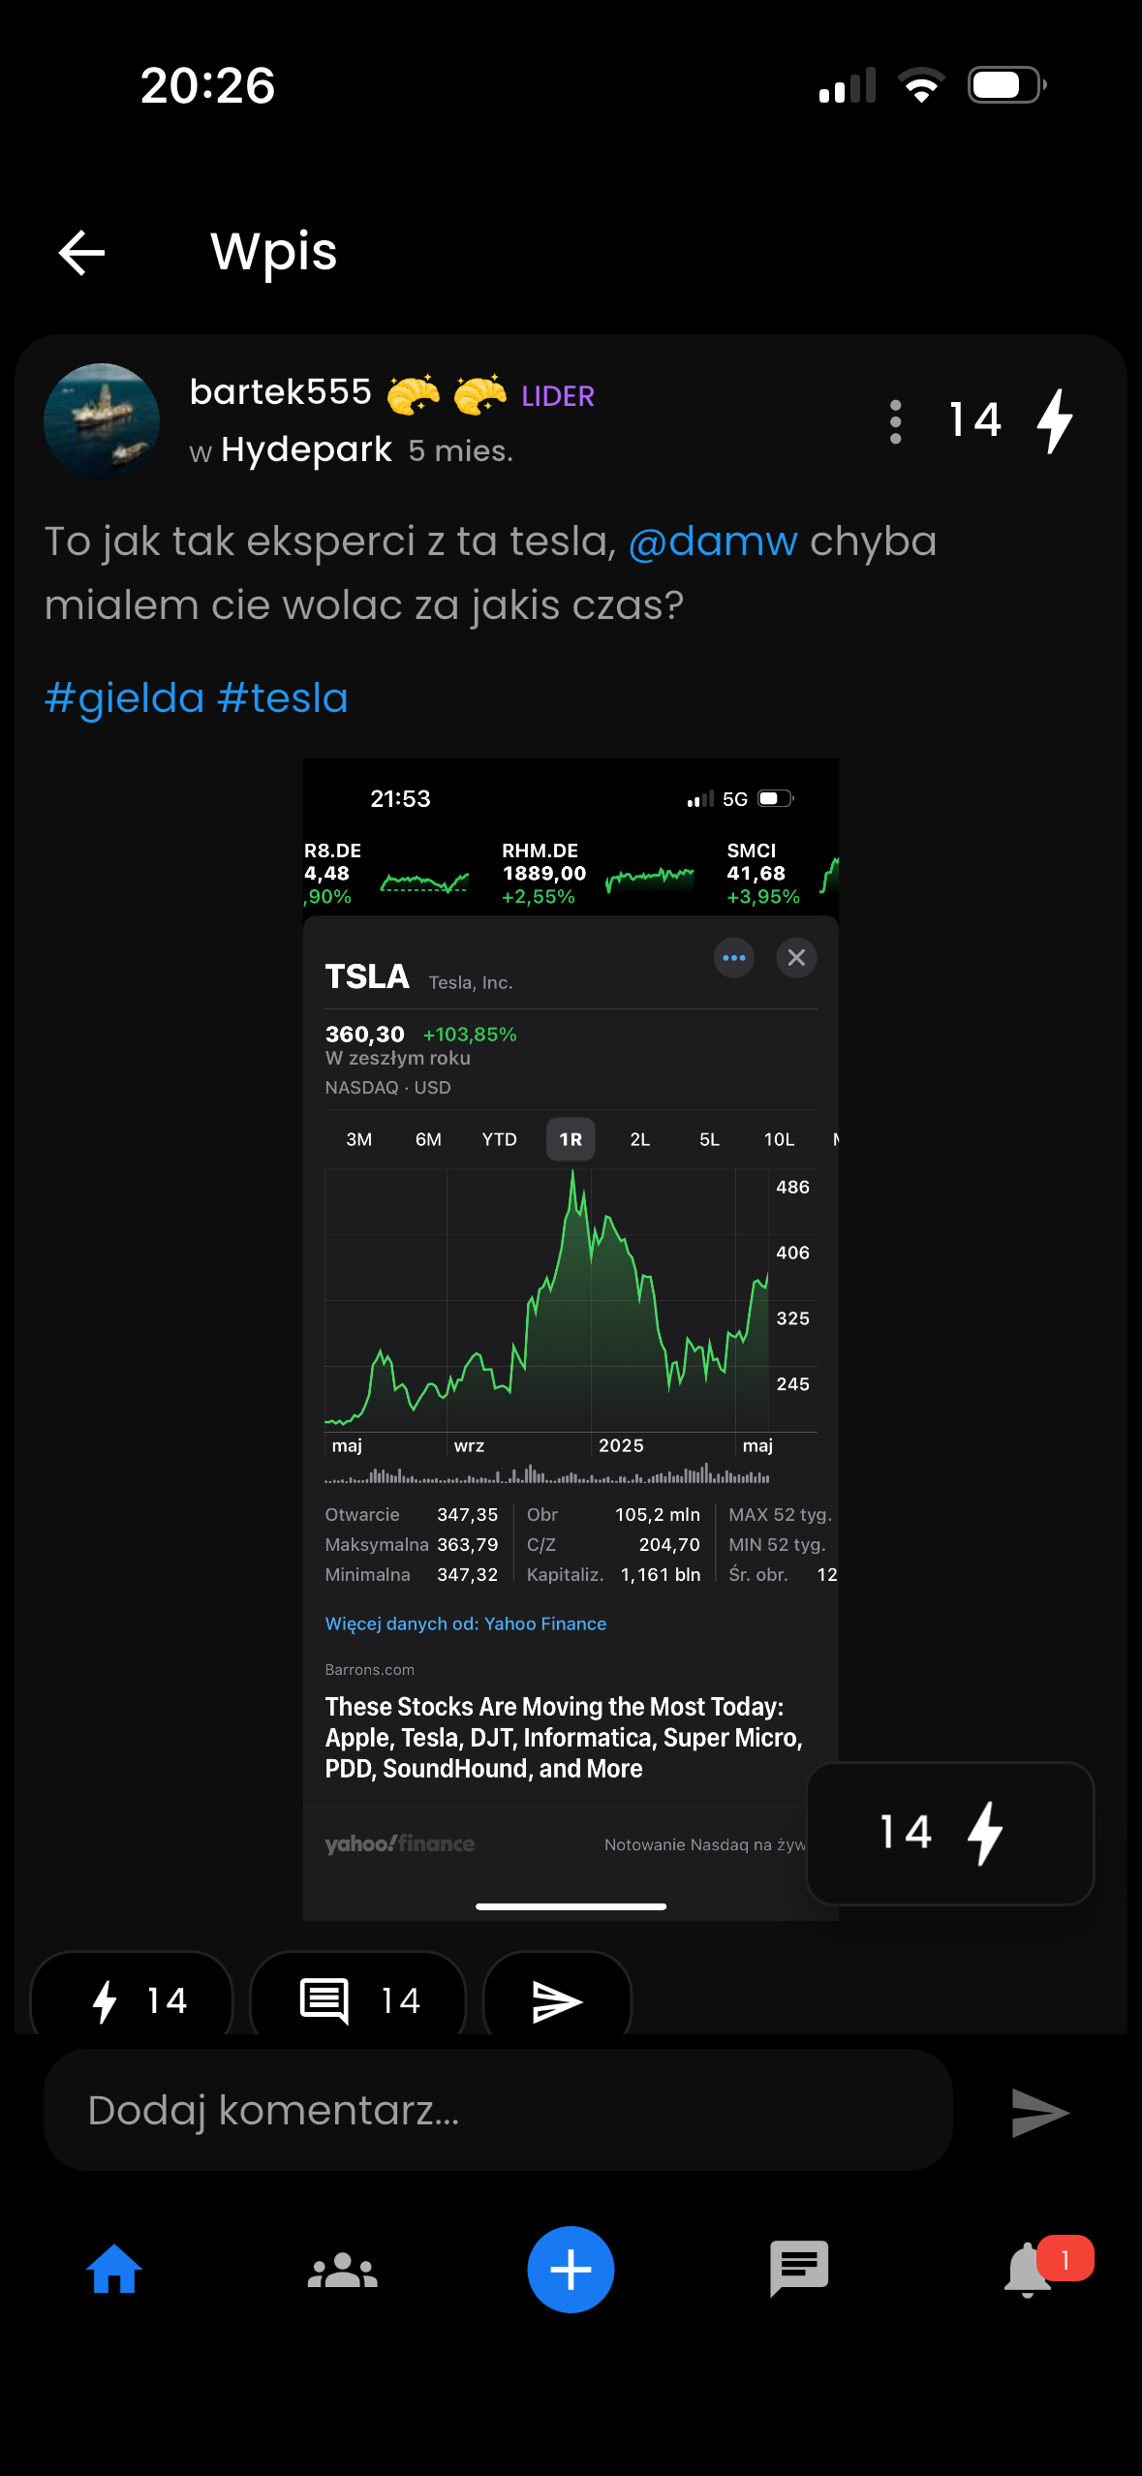The width and height of the screenshot is (1142, 2476).
Task: Toggle the lightning reaction button below post
Action: click(133, 2000)
